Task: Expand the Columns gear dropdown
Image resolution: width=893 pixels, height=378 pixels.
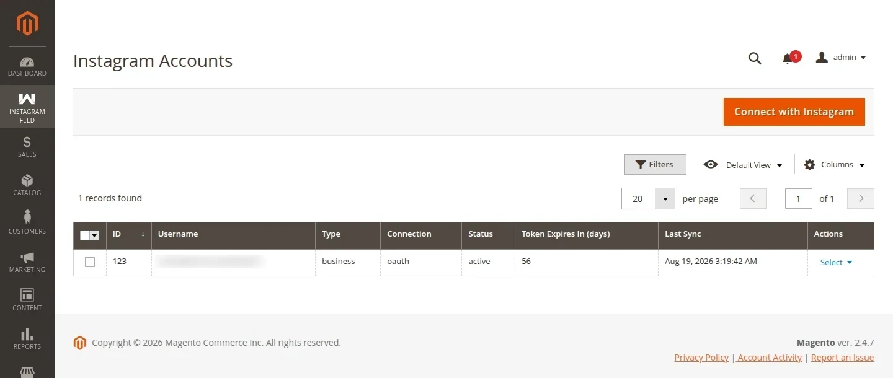Action: 834,165
